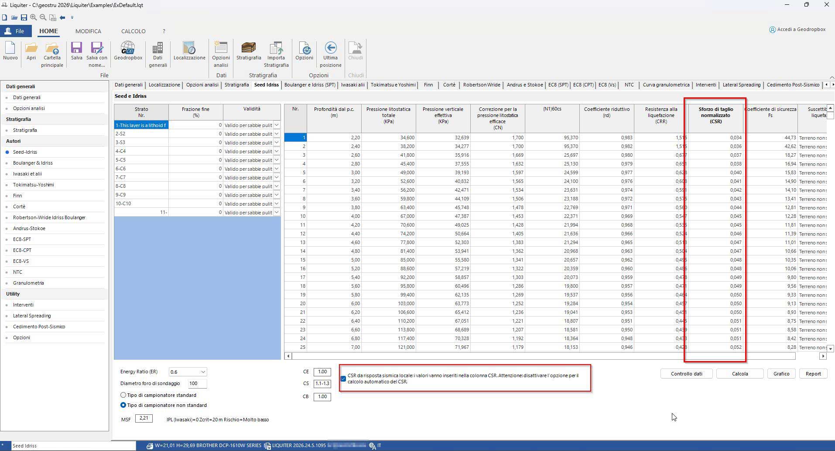
Task: Open the Boulanger e Idriss (SPT) tab
Action: click(x=310, y=85)
